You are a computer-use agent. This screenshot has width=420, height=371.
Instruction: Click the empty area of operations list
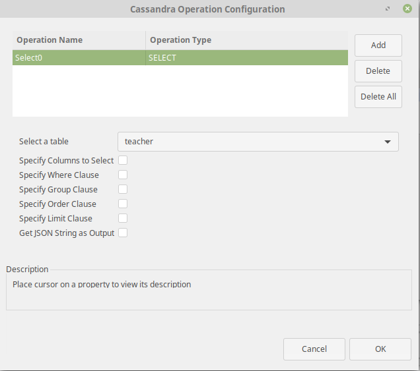pyautogui.click(x=180, y=91)
